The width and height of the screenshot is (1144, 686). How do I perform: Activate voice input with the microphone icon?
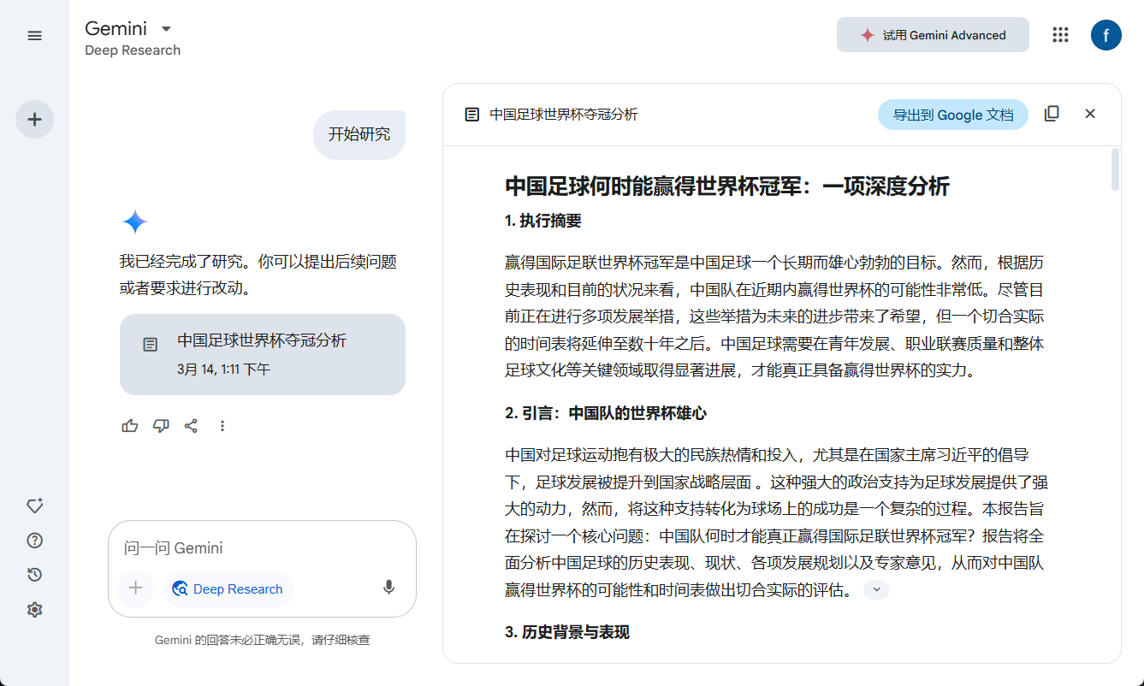tap(388, 588)
